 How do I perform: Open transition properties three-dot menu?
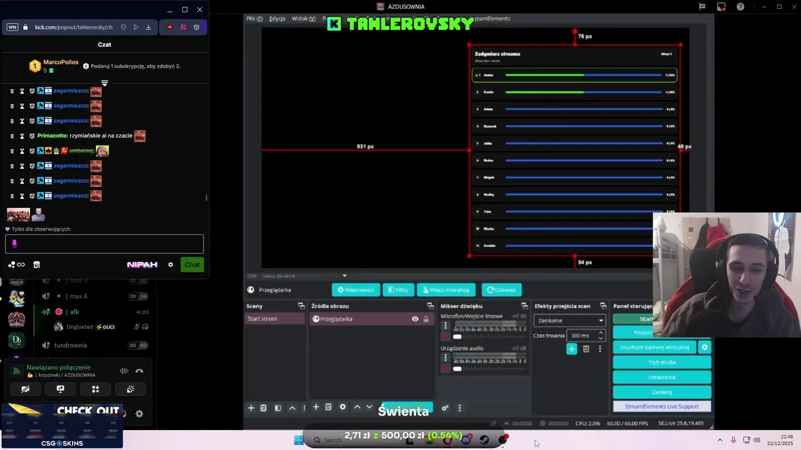(x=599, y=349)
